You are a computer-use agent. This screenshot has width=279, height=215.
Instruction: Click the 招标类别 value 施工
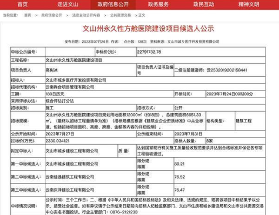coord(50,108)
